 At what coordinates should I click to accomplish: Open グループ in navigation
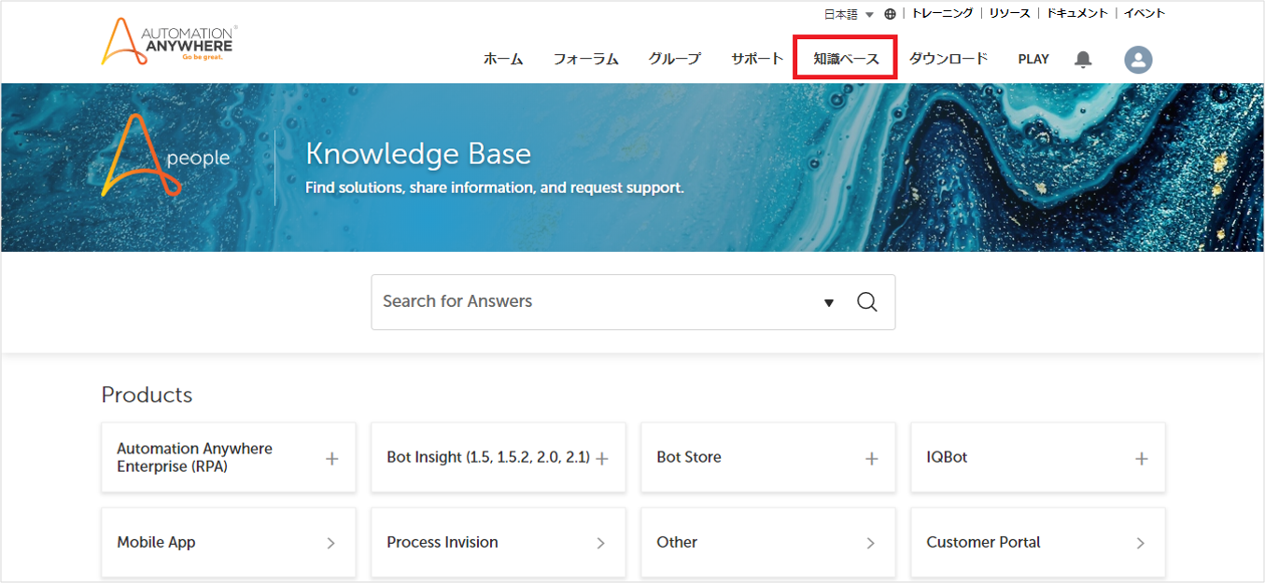[x=675, y=59]
